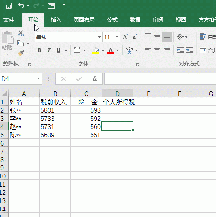This screenshot has width=216, height=217.
Task: Open the Customize Quick Access Toolbar arrow
Action: click(64, 6)
